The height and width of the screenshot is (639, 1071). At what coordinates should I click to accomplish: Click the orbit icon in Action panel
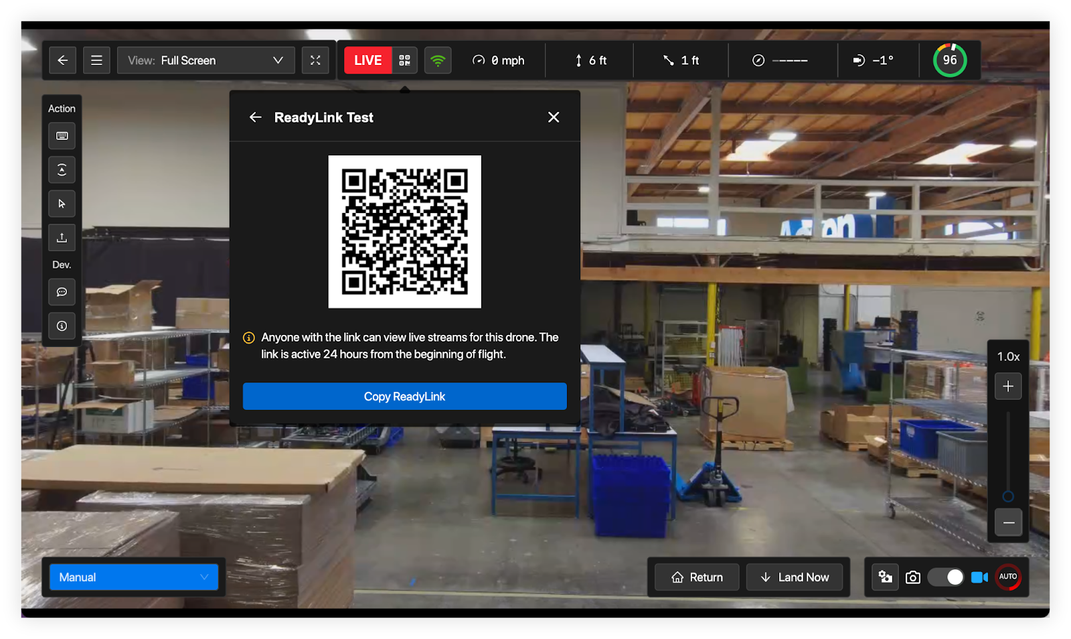(62, 170)
